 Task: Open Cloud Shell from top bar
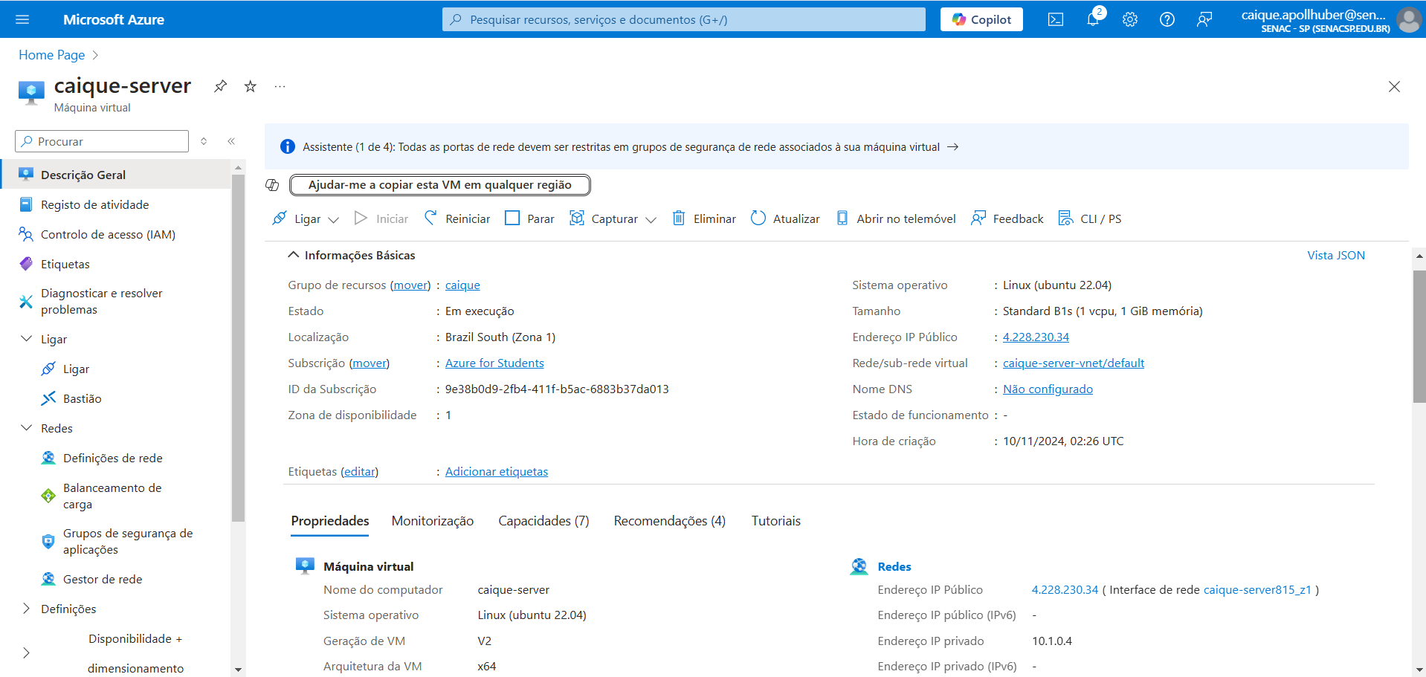pyautogui.click(x=1056, y=19)
